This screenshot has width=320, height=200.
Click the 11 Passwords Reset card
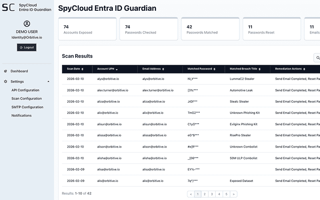tap(272, 29)
